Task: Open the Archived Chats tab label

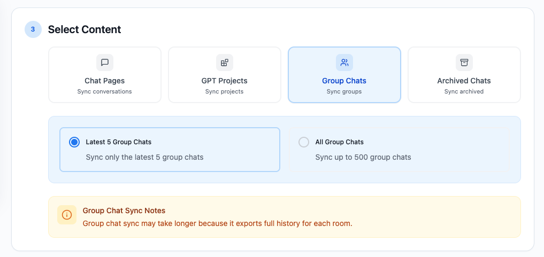Action: 464,81
